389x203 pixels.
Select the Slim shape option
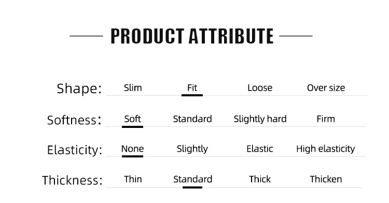[x=133, y=88]
